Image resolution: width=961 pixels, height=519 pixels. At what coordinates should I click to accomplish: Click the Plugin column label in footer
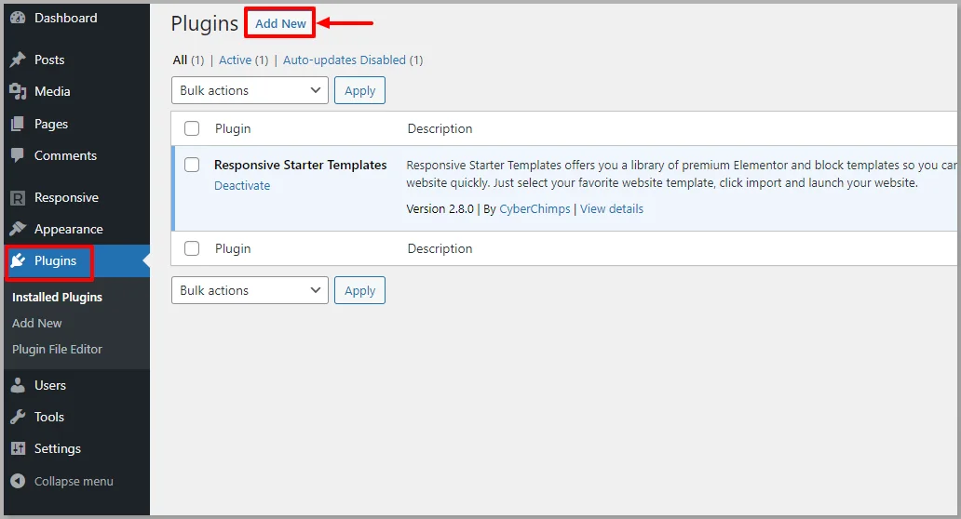click(233, 248)
